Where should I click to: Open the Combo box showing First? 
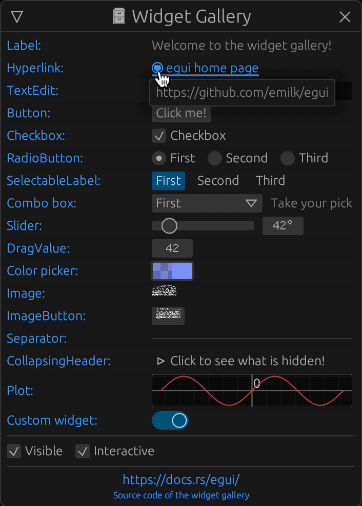point(207,203)
